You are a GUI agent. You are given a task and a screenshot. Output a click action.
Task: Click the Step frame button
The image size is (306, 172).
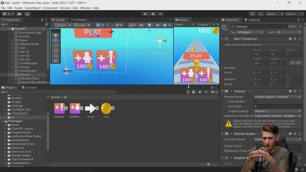coord(161,14)
